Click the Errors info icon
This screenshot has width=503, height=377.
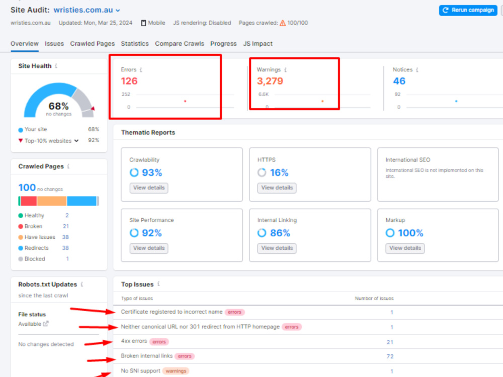coord(141,70)
